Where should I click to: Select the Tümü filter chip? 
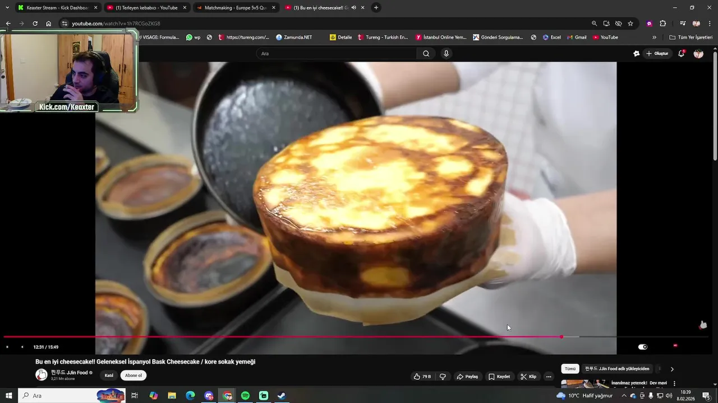pyautogui.click(x=570, y=369)
